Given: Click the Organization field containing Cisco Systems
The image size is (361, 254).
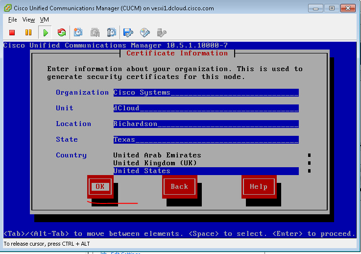Looking at the screenshot, I should pos(206,92).
